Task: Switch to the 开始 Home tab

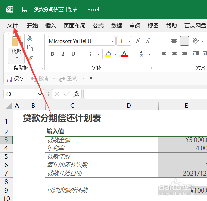Action: pos(32,25)
